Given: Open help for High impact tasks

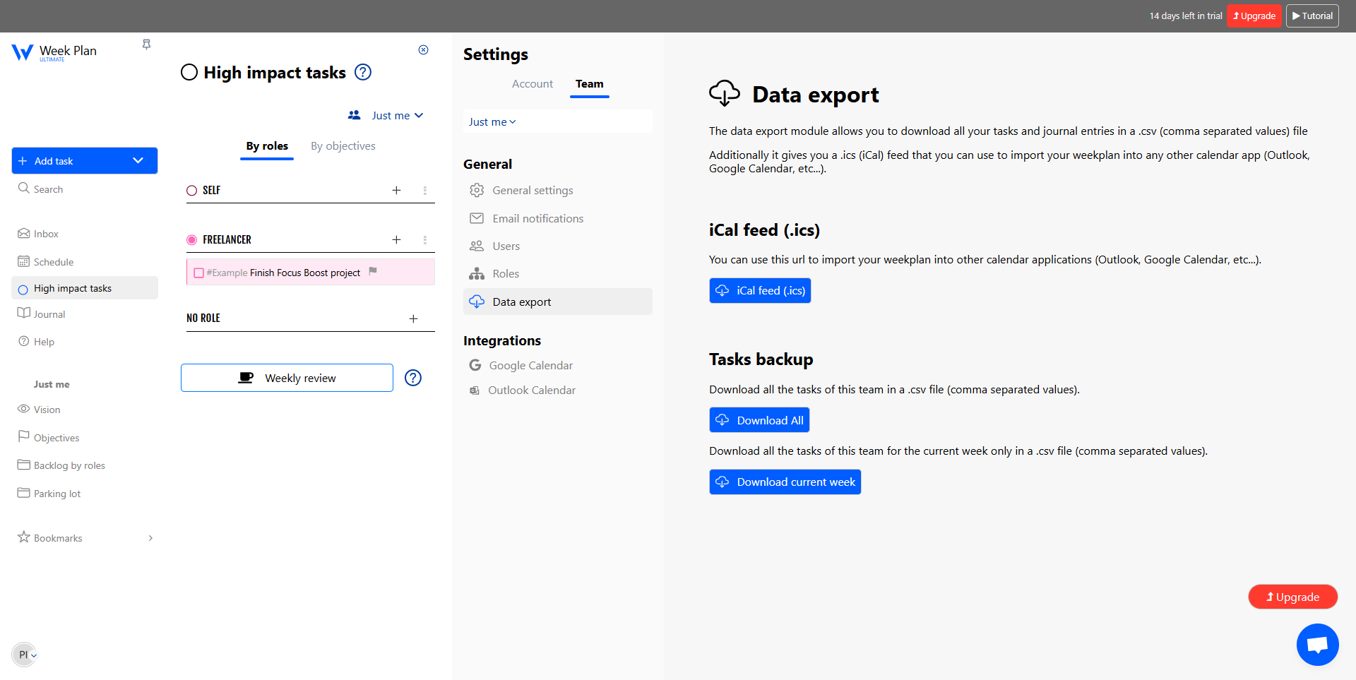Looking at the screenshot, I should pyautogui.click(x=363, y=72).
